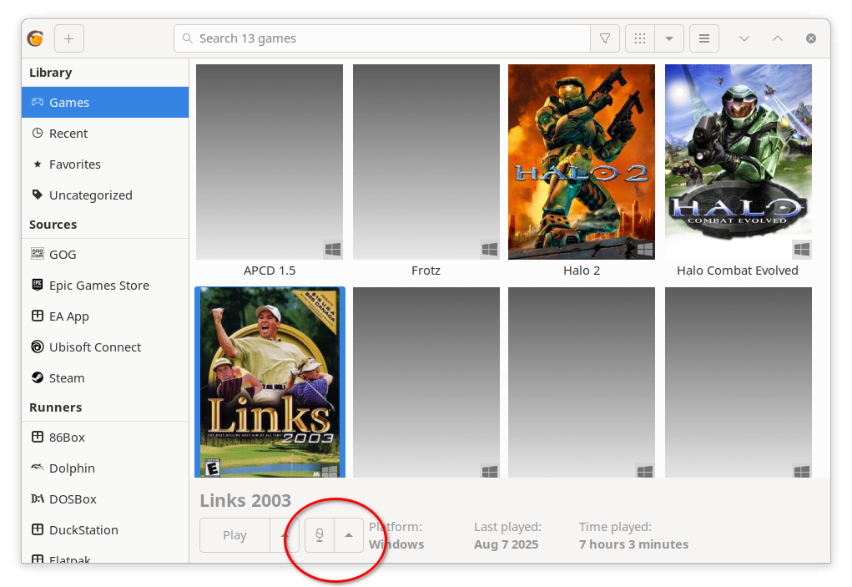Select the Halo 2 cover art
The image size is (852, 587).
click(x=582, y=162)
